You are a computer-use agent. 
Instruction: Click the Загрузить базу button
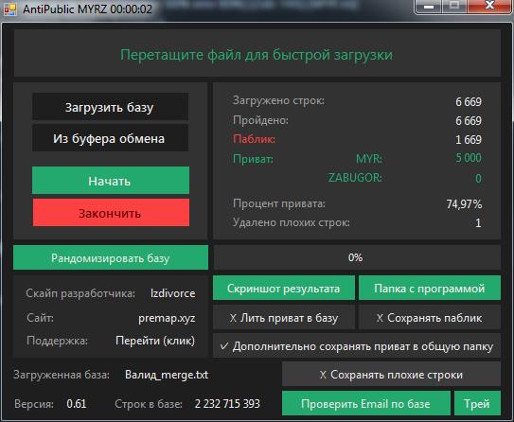[110, 107]
